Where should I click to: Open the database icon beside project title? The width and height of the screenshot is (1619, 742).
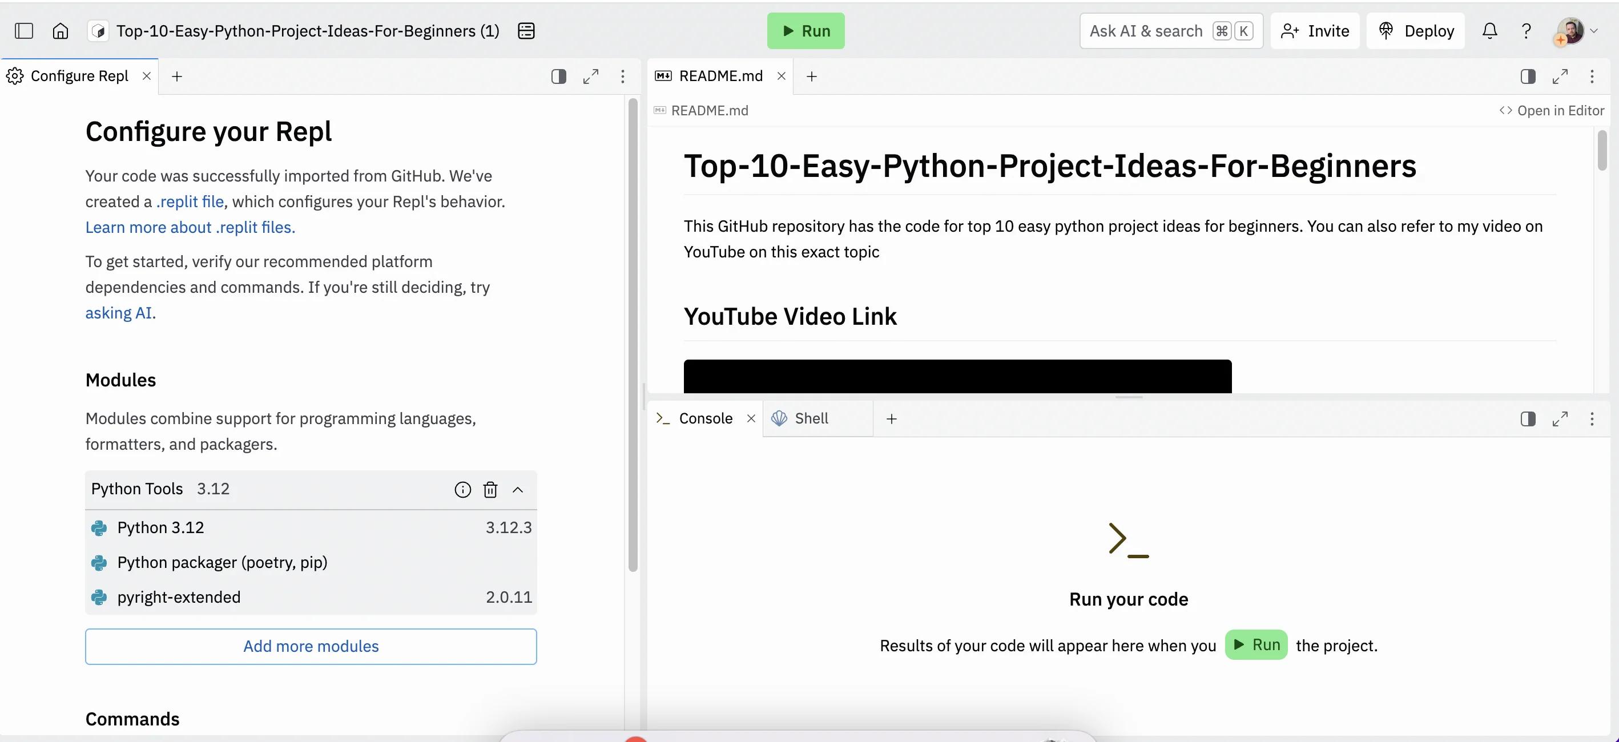526,31
